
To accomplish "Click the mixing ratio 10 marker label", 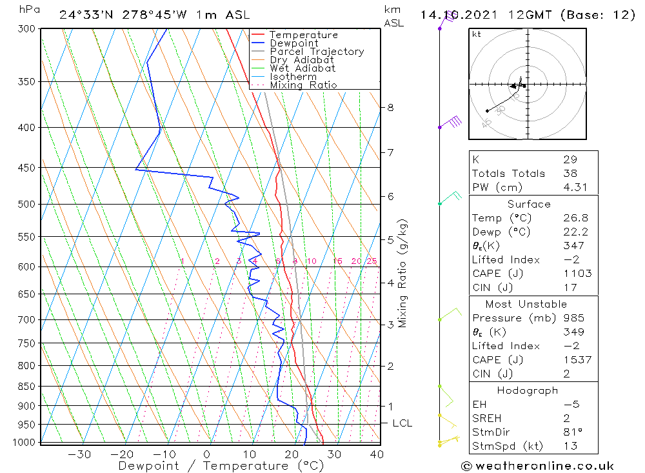I will click(x=312, y=261).
